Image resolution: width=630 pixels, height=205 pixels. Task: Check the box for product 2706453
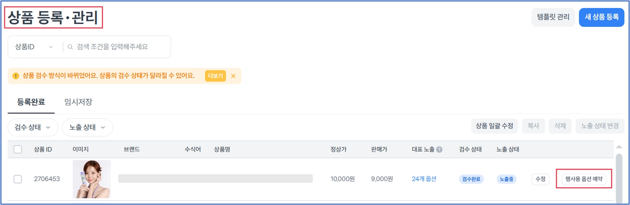pos(18,179)
